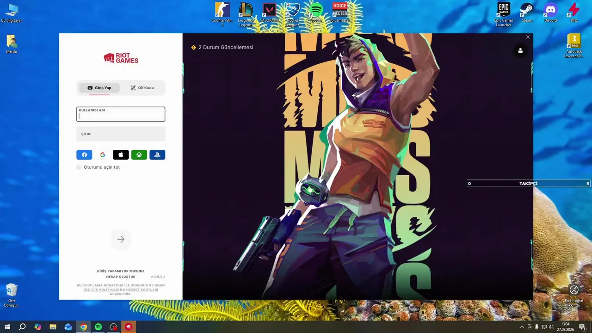Viewport: 592px width, 333px height.
Task: Focus the Kullanıcı Adı field
Action: pos(121,114)
